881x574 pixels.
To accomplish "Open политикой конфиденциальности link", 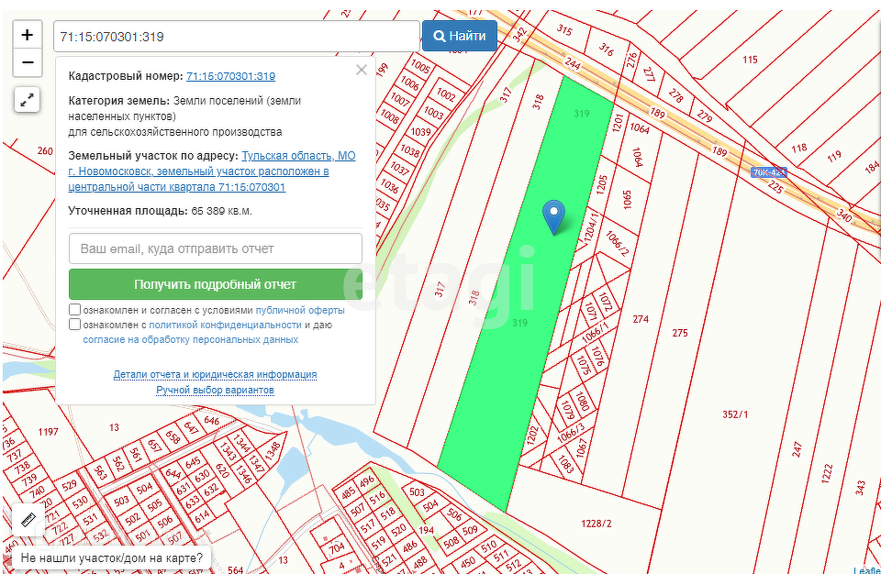I will [226, 325].
